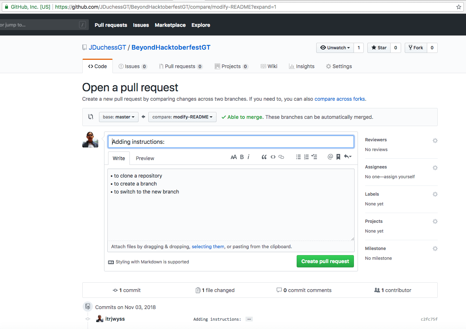The image size is (466, 329).
Task: Open Labels gear settings
Action: [x=435, y=194]
